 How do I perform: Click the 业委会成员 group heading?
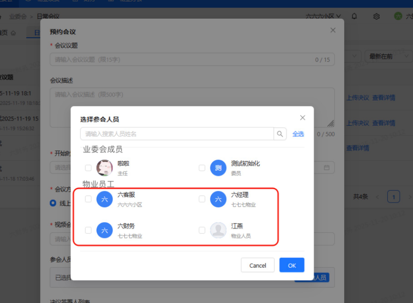[x=103, y=150]
